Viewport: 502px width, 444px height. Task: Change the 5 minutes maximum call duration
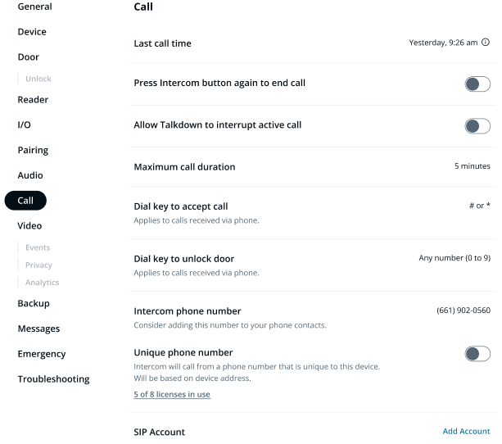472,166
